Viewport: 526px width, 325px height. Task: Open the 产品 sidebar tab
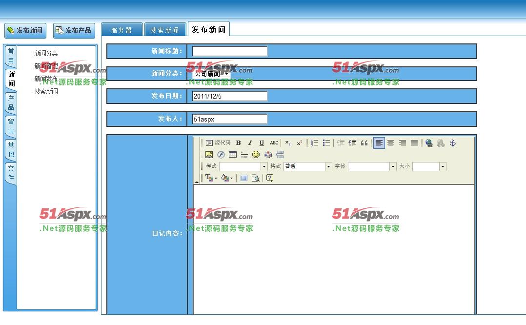point(11,102)
